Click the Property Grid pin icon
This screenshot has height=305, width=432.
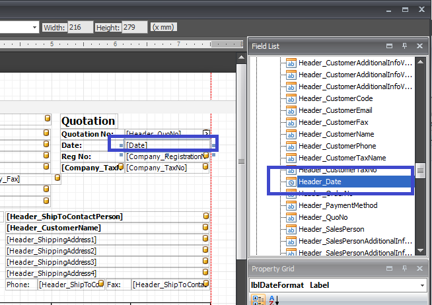click(404, 269)
